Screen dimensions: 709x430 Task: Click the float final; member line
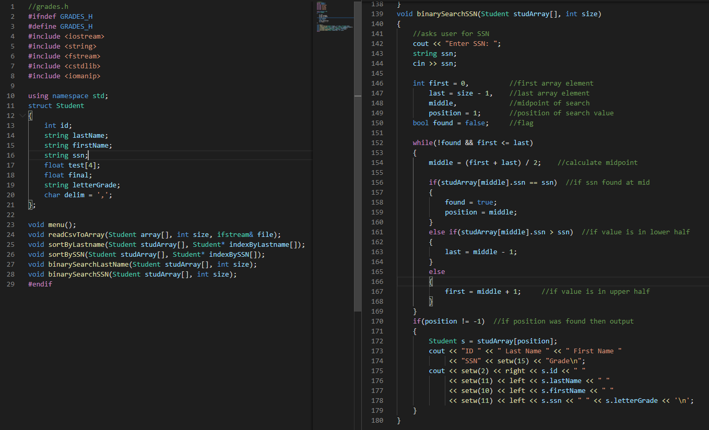coord(68,175)
